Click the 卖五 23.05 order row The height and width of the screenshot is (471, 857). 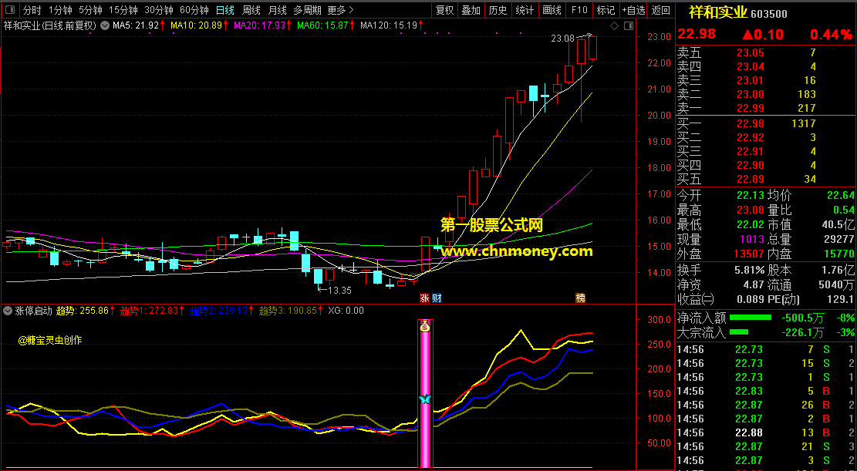point(766,52)
